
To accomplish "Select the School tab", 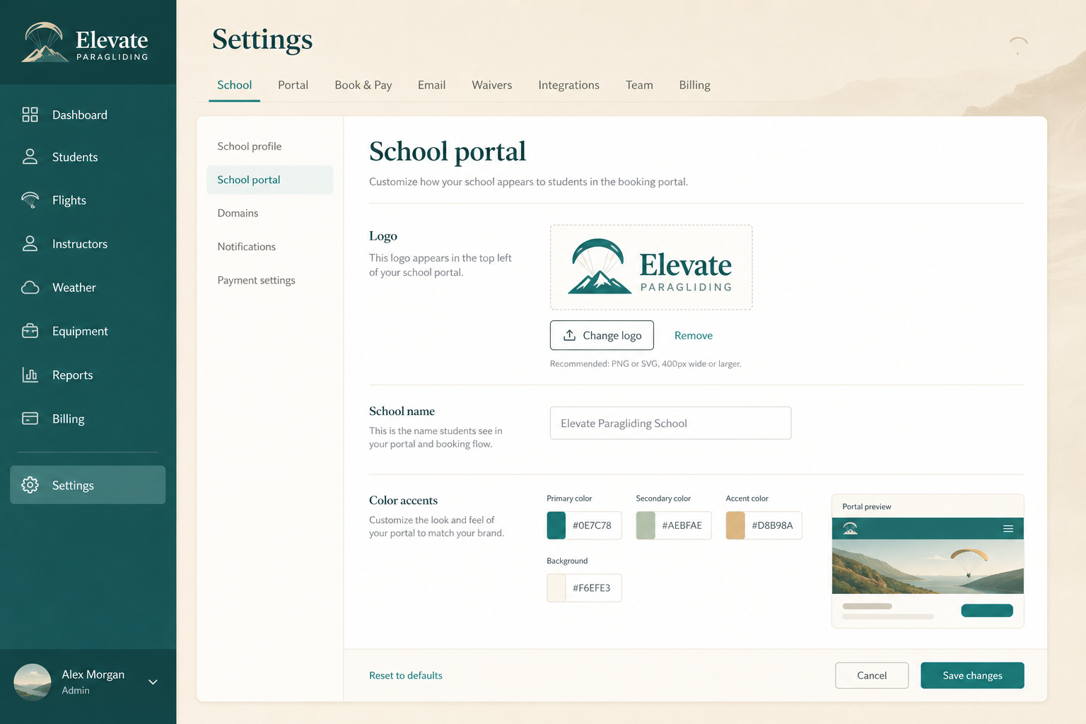I will tap(234, 85).
